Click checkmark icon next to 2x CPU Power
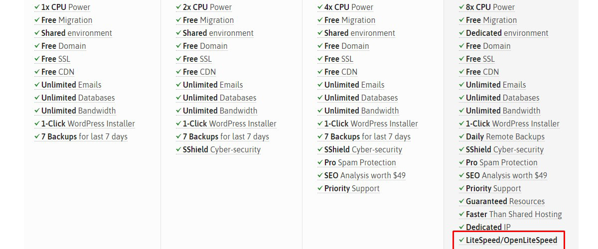 178,7
